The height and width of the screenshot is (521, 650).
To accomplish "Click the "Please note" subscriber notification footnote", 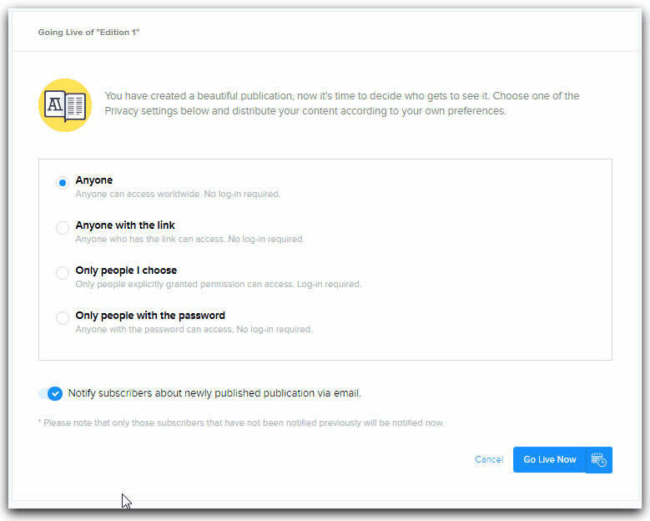I will [241, 423].
